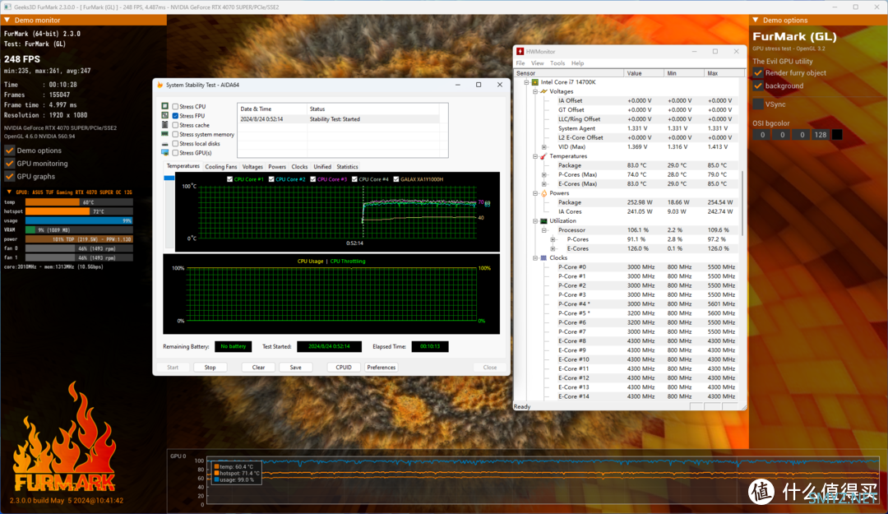
Task: Click the HWMonitor app icon in title bar
Action: click(x=520, y=52)
